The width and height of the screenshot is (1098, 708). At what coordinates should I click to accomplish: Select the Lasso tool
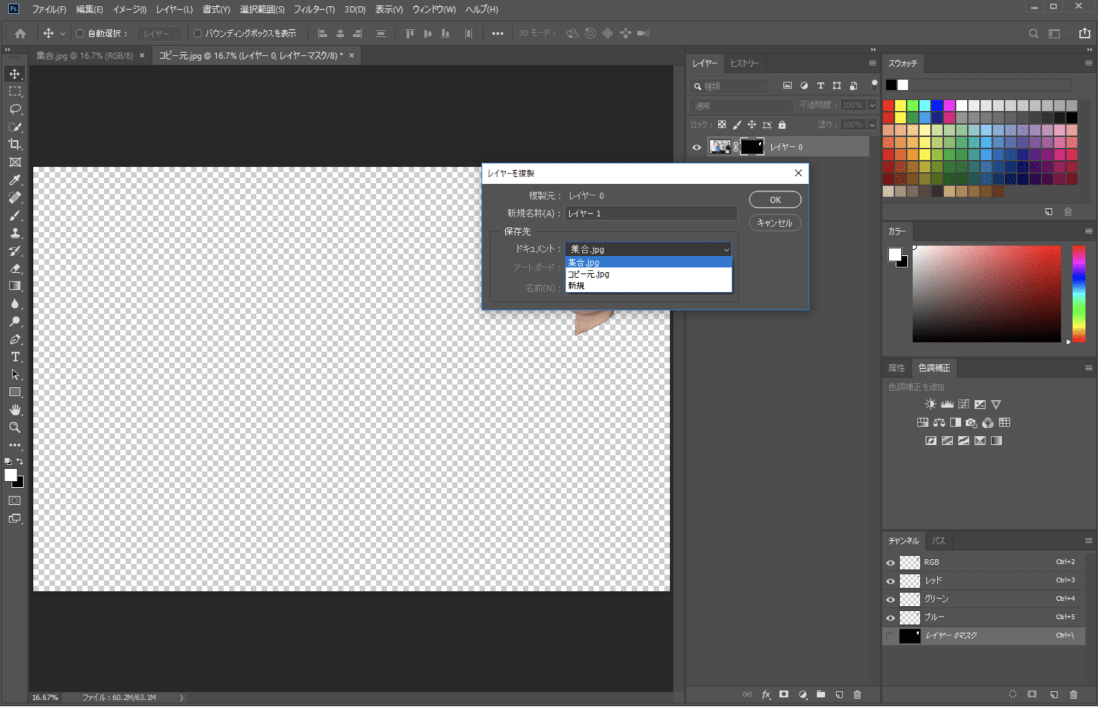coord(15,109)
